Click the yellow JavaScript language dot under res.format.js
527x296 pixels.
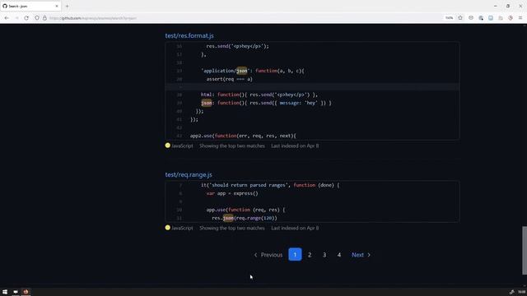click(168, 146)
